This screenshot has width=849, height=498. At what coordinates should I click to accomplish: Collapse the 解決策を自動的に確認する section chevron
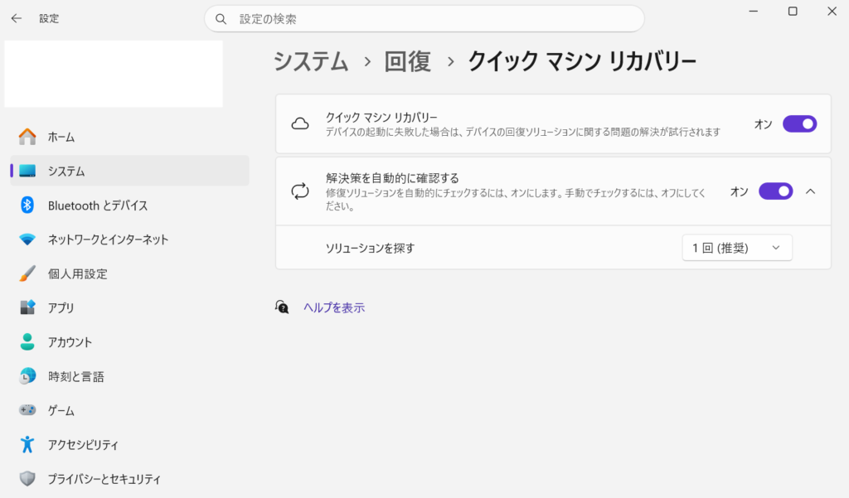coord(811,191)
